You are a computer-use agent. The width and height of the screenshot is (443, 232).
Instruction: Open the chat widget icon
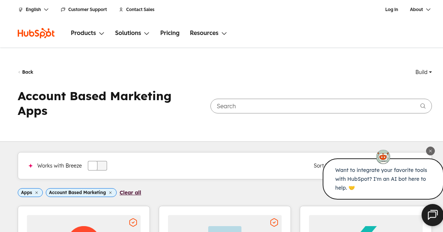click(x=432, y=215)
